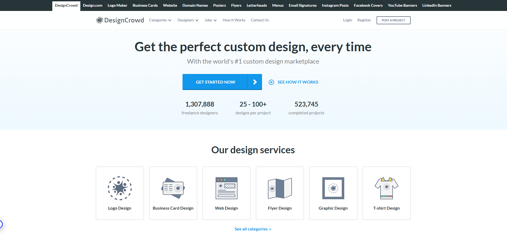Open the Register link
Screen dimensions: 507x243
[364, 20]
